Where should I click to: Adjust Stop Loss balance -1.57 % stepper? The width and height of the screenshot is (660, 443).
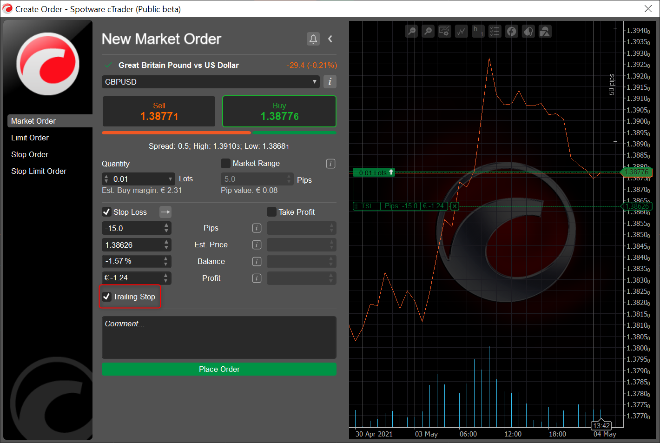(166, 262)
